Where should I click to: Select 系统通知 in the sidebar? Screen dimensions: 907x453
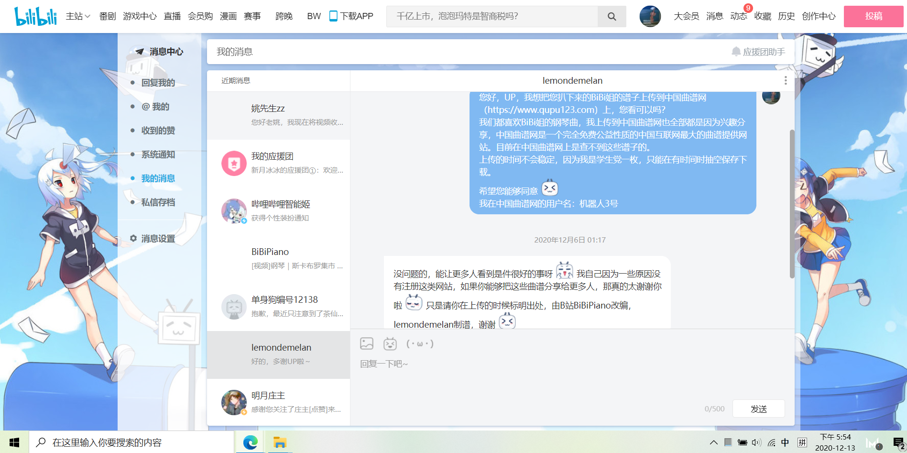tap(158, 155)
